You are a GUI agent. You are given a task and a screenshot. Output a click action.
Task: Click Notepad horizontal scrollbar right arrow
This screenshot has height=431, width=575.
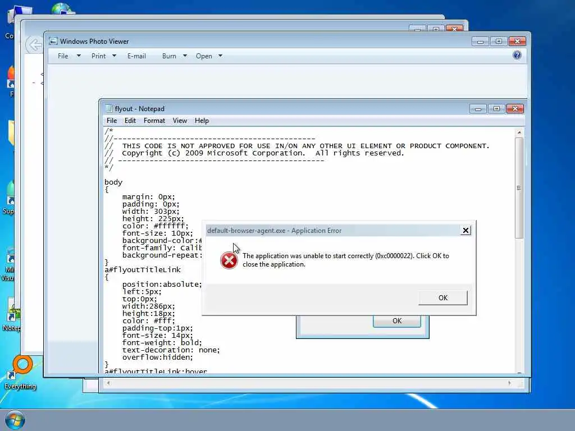509,383
